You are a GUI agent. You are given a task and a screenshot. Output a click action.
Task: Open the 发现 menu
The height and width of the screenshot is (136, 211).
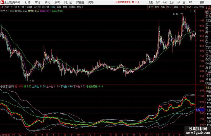coord(57,2)
